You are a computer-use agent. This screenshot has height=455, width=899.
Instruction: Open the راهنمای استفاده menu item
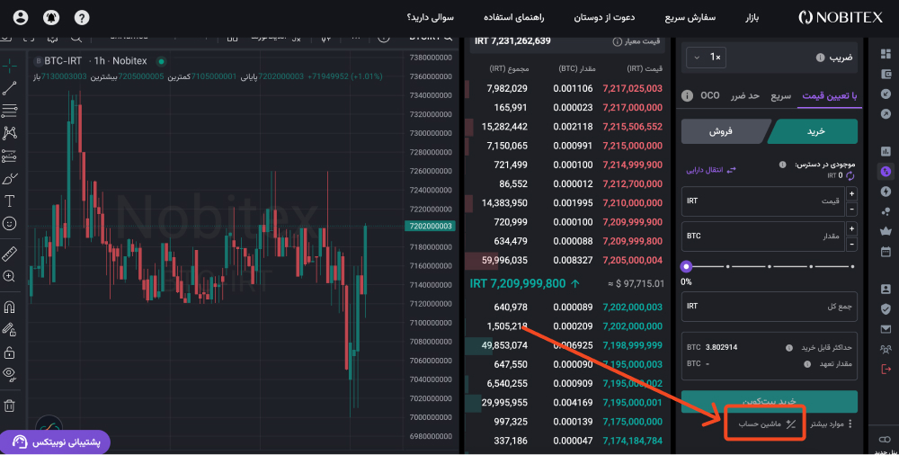513,18
